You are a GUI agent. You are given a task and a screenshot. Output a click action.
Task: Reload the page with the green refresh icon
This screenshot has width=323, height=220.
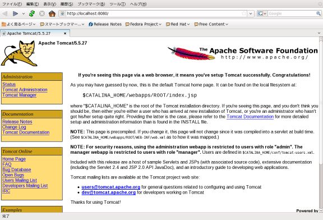tap(32, 13)
